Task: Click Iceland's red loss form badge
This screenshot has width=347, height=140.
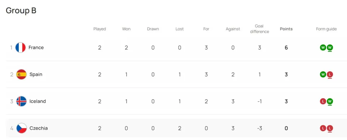Action: (x=323, y=101)
